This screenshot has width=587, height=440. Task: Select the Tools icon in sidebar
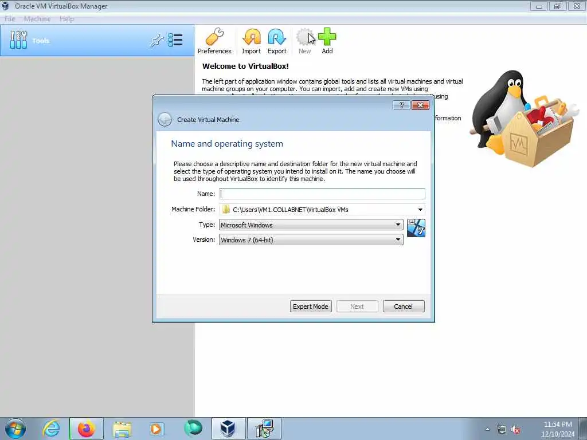[18, 40]
